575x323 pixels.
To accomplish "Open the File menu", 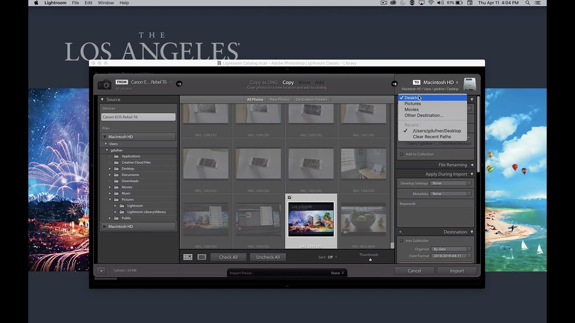I will 75,3.
